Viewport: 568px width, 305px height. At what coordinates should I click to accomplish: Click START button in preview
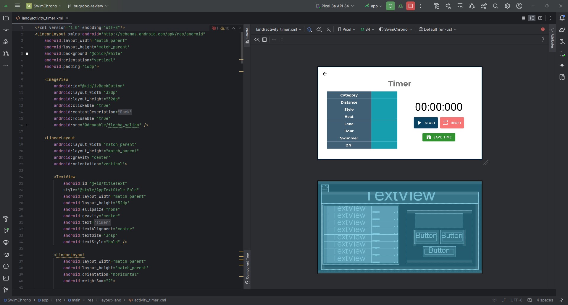pos(426,123)
